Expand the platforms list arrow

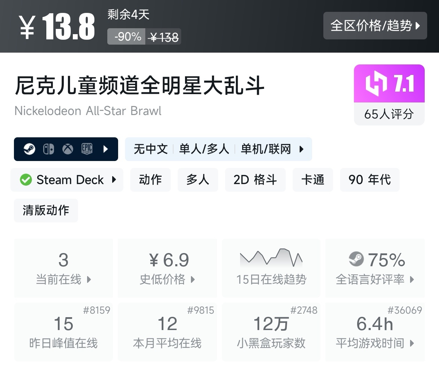[x=106, y=149]
